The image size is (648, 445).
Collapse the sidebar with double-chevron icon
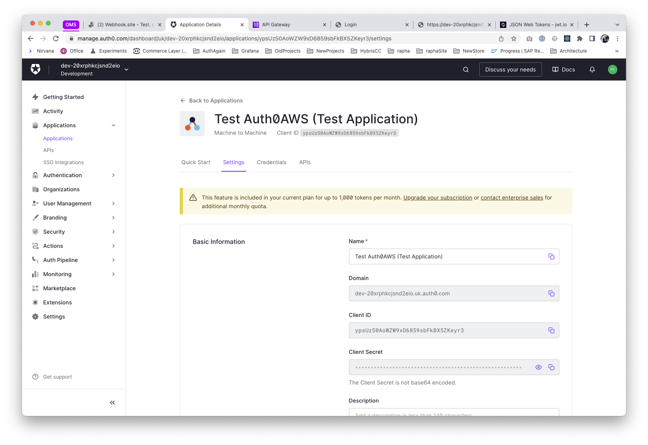pyautogui.click(x=112, y=403)
